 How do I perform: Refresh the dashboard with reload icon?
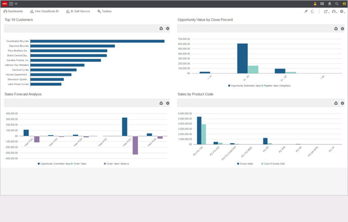pyautogui.click(x=312, y=11)
